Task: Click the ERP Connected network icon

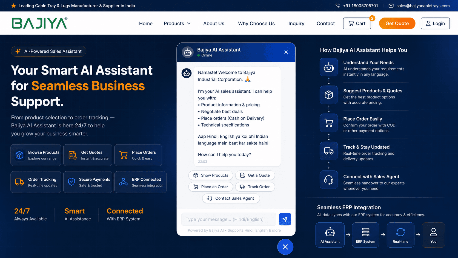Action: click(x=123, y=182)
